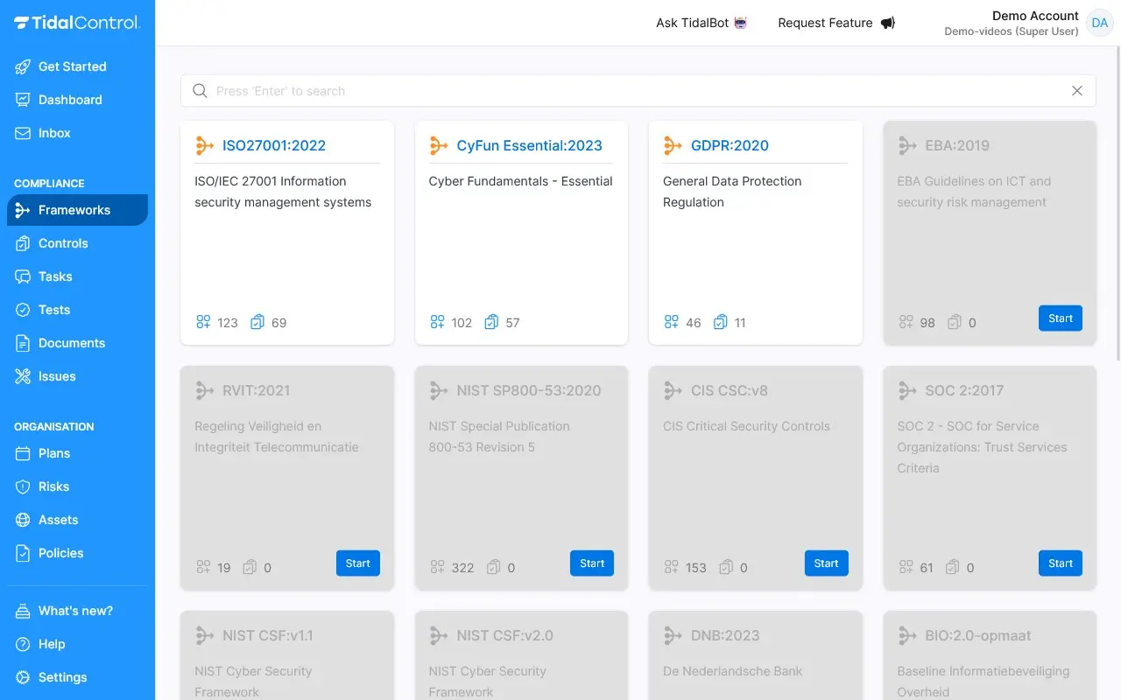Click DNB:2023 card title
The image size is (1121, 700).
coord(725,636)
